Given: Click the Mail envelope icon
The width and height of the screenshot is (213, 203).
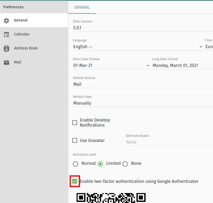Looking at the screenshot, I should tap(6, 62).
